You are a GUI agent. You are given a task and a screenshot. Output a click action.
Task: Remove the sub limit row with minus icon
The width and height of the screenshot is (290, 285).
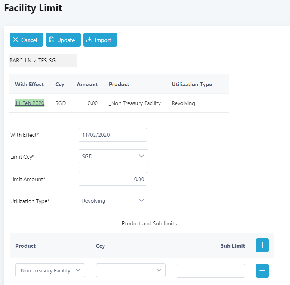coord(262,271)
